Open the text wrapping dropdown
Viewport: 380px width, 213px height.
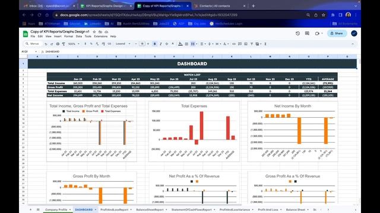click(x=218, y=44)
